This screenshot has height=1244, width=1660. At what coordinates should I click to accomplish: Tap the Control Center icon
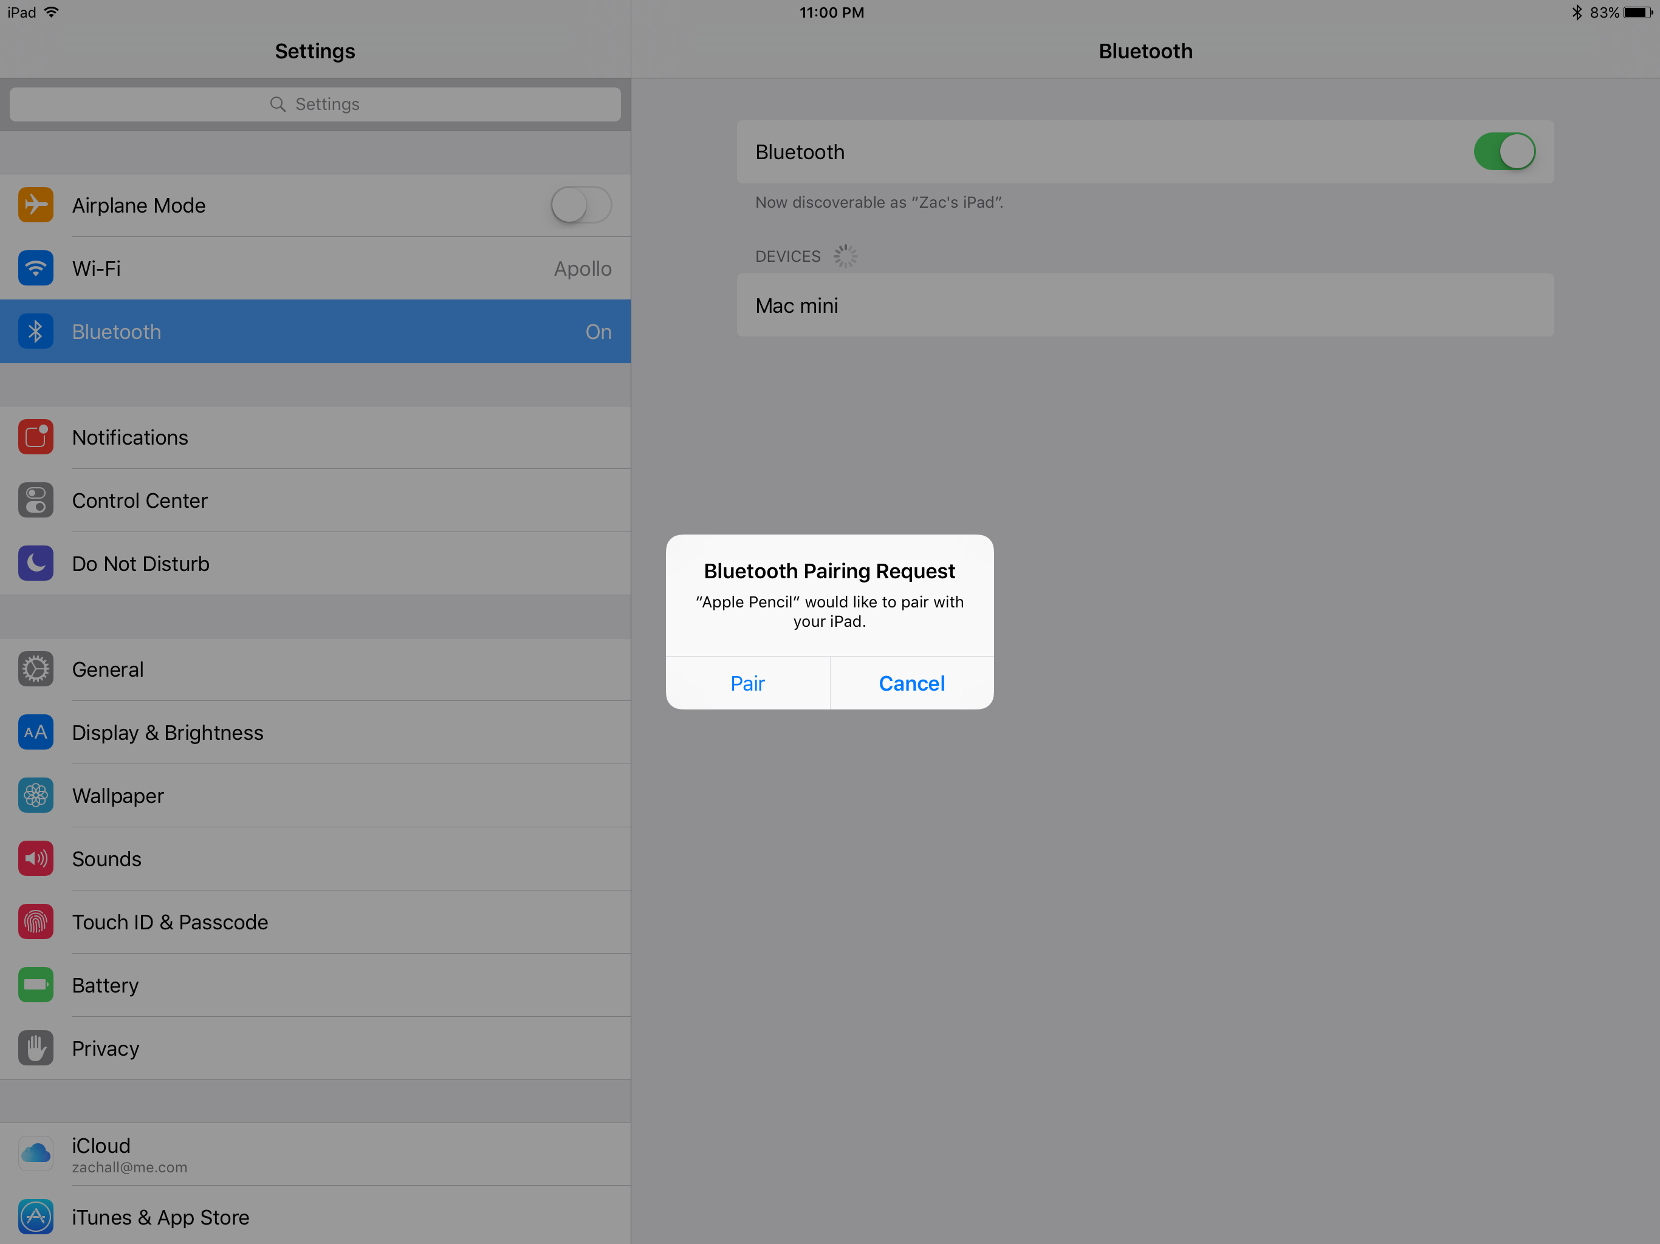tap(35, 501)
